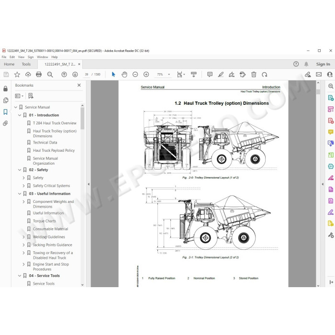Click the delete trash icon
Image resolution: width=335 pixels, height=335 pixels.
254,74
